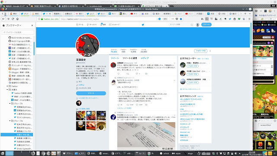Retweet the first tweet icon
277x156 pixels.
click(x=128, y=74)
